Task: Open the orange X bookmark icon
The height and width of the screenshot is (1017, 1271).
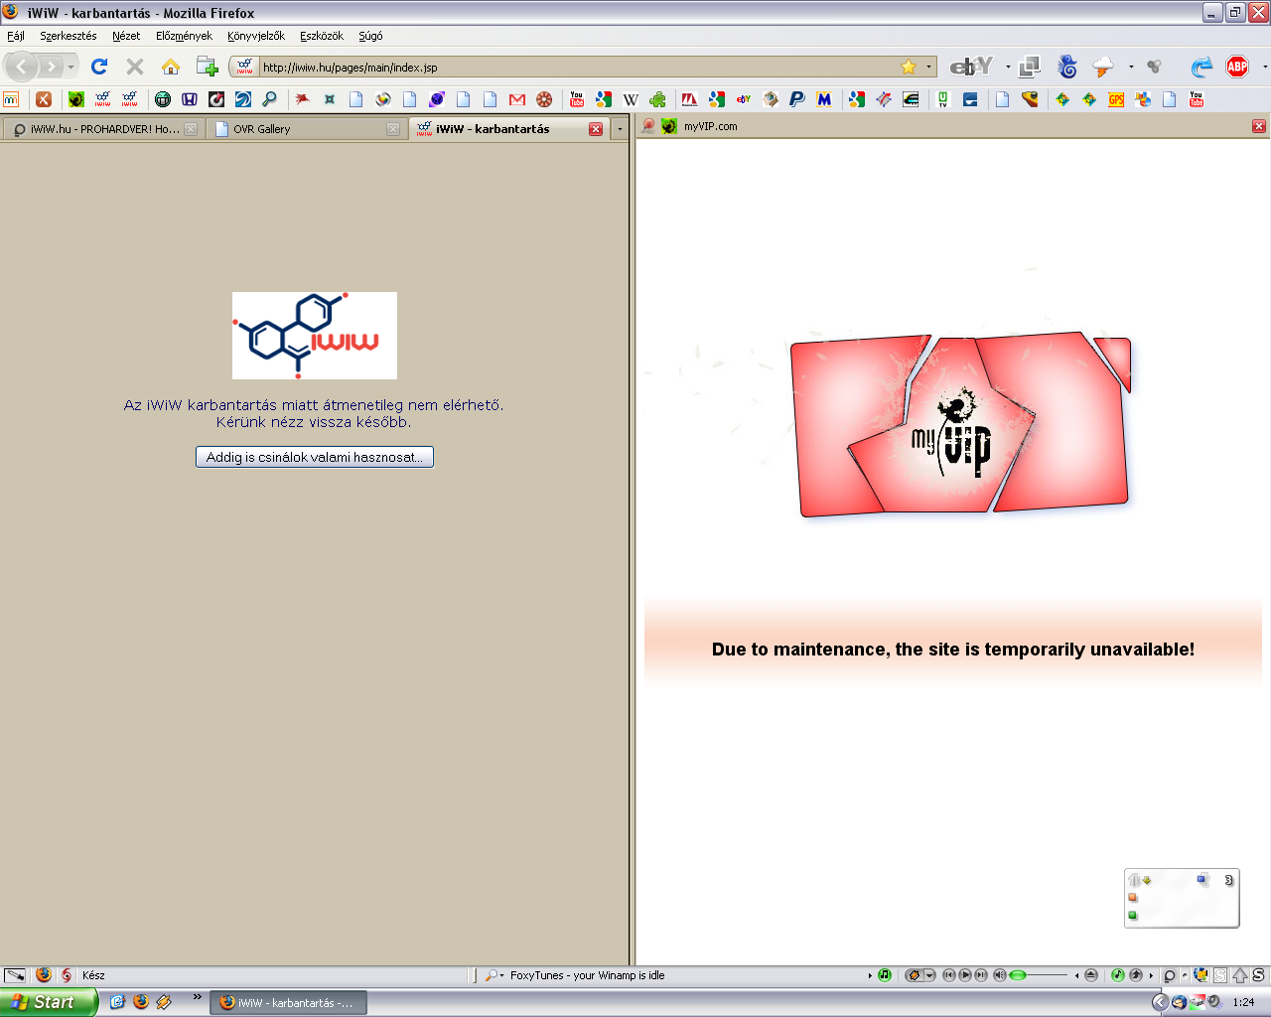Action: coord(44,99)
